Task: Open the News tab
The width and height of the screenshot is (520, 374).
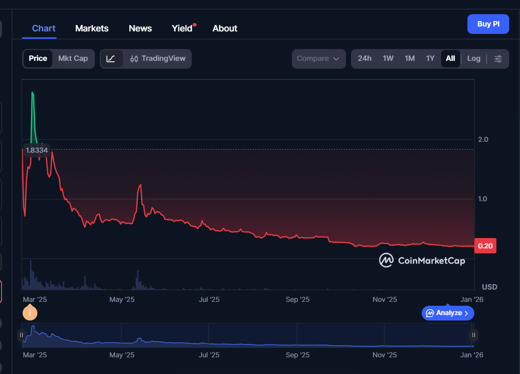Action: pyautogui.click(x=140, y=28)
